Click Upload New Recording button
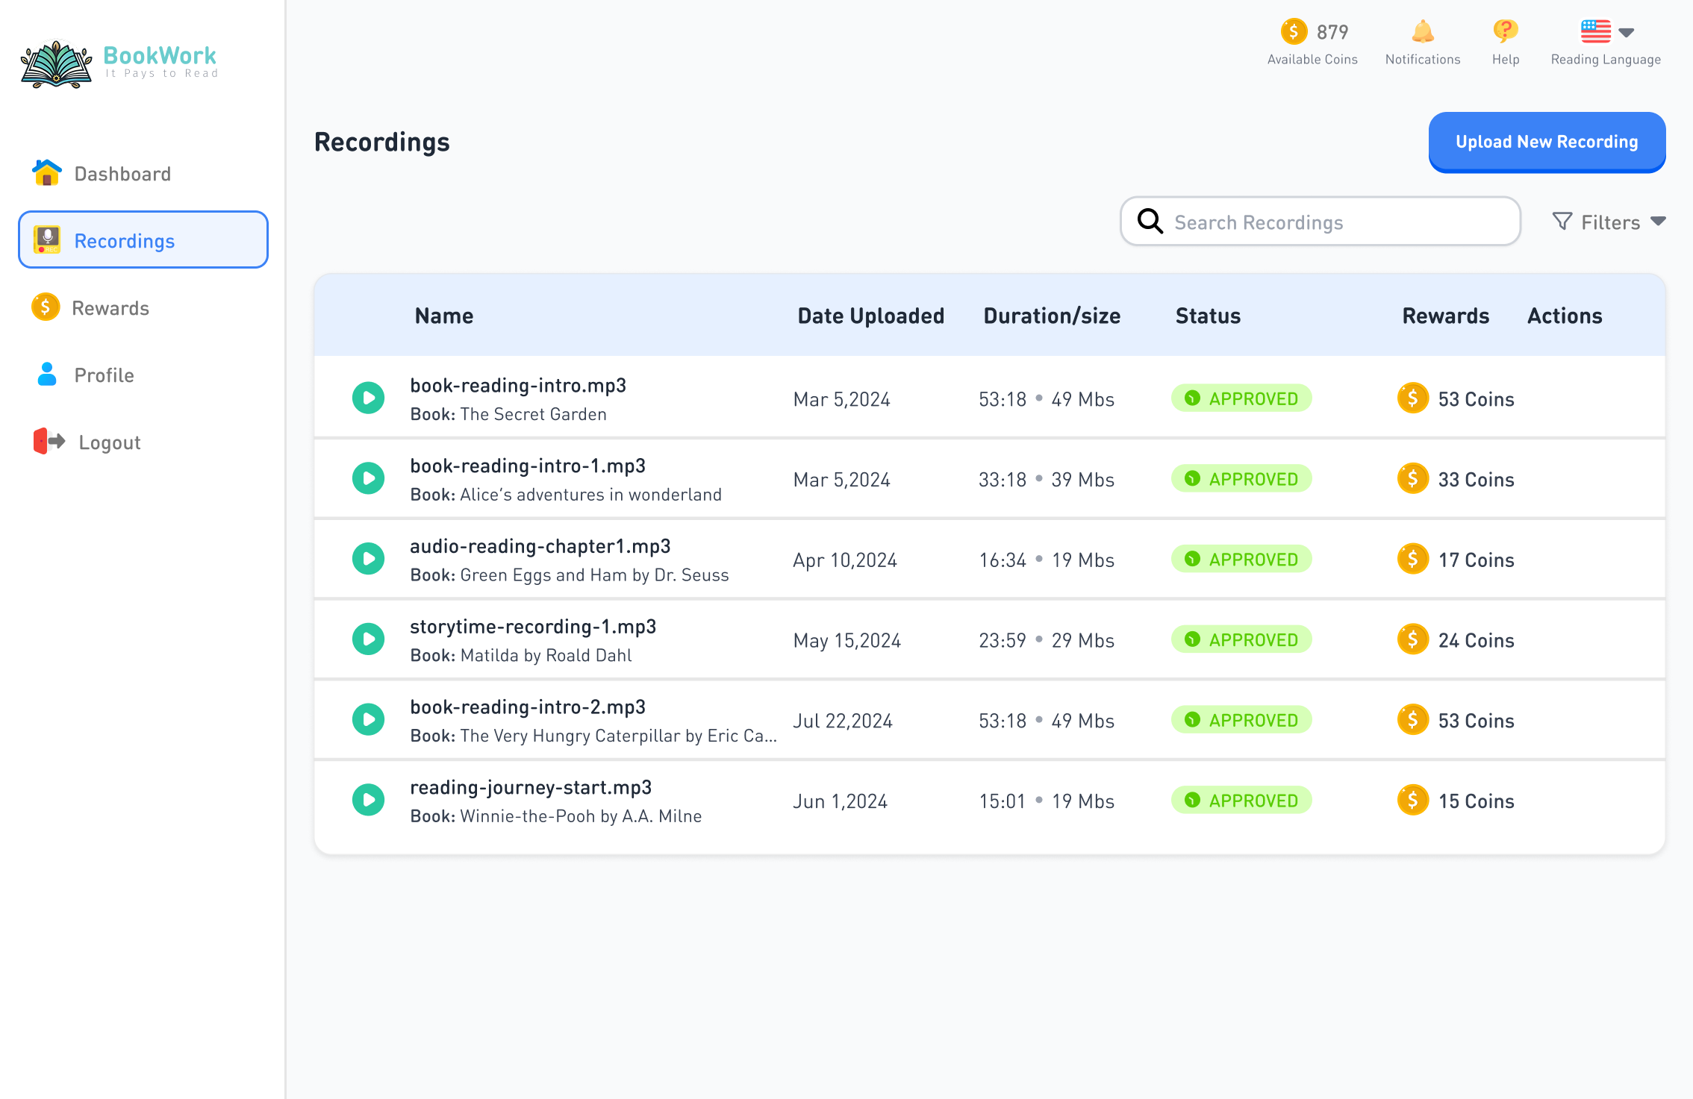This screenshot has width=1693, height=1099. (1547, 142)
